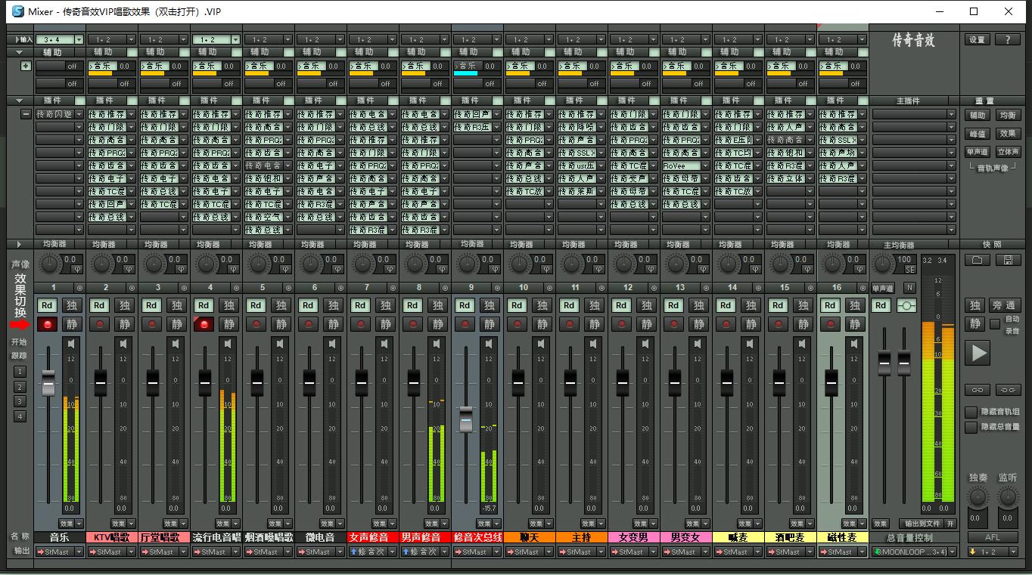Screen dimensions: 1032x575
Task: Toggle Rd automation on channel 5
Action: (x=256, y=305)
